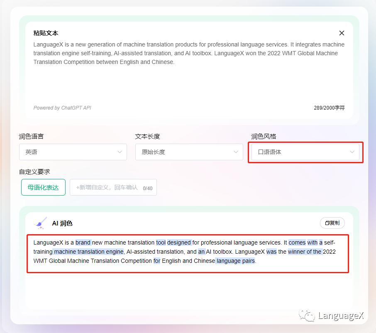Screen dimensions: 376x333
Task: Open the 文本长度 dropdown showing 原始长度
Action: [189, 152]
